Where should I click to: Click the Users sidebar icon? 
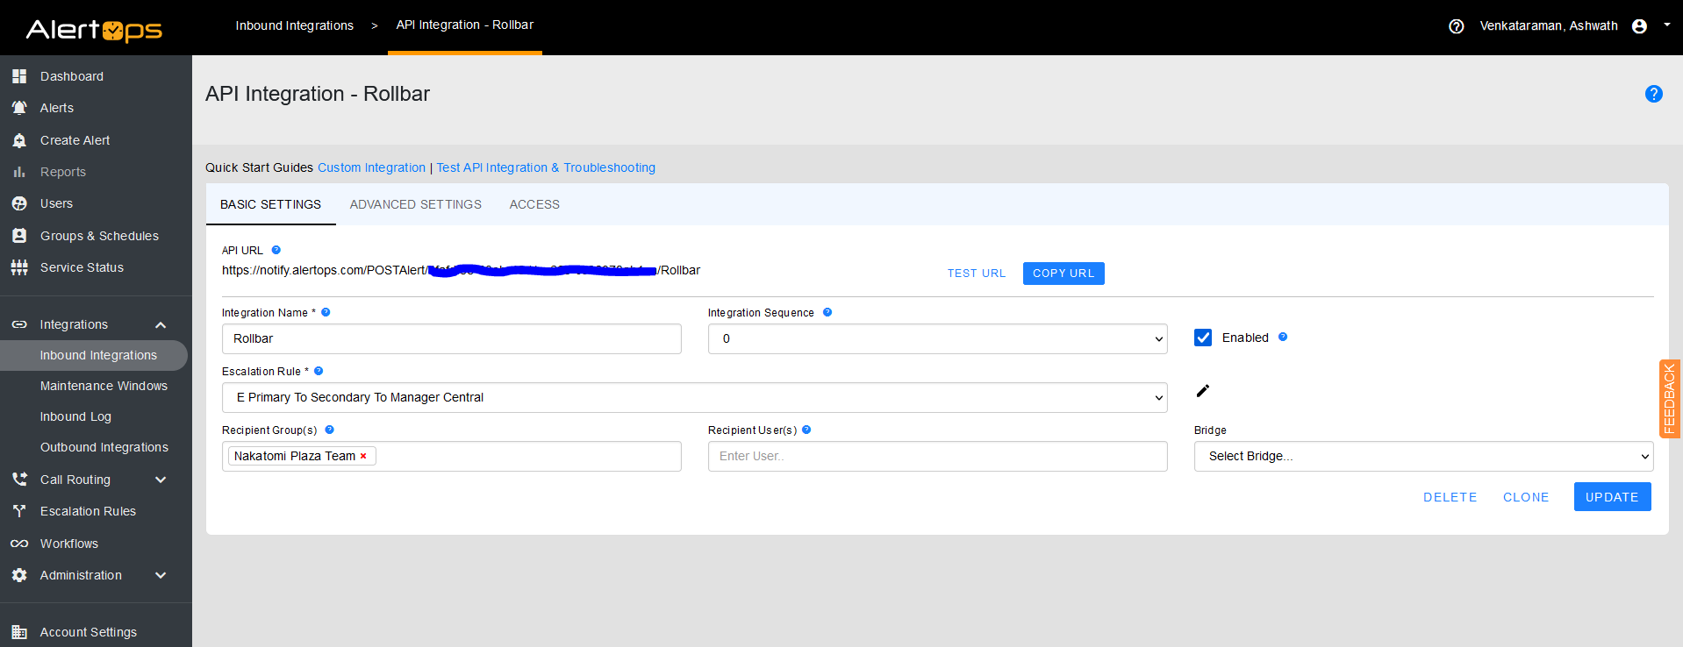[x=19, y=203]
